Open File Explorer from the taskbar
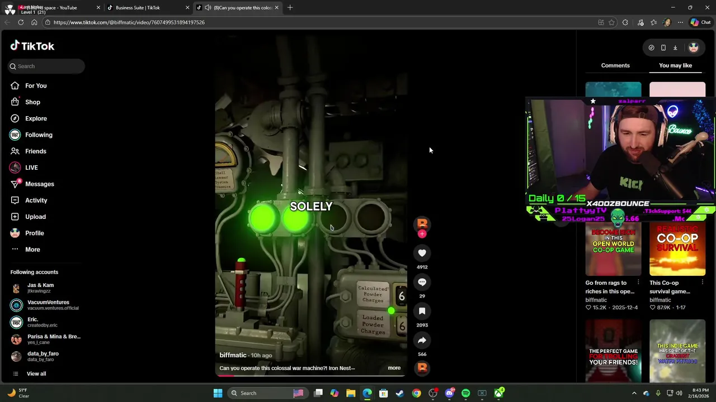 (x=351, y=393)
